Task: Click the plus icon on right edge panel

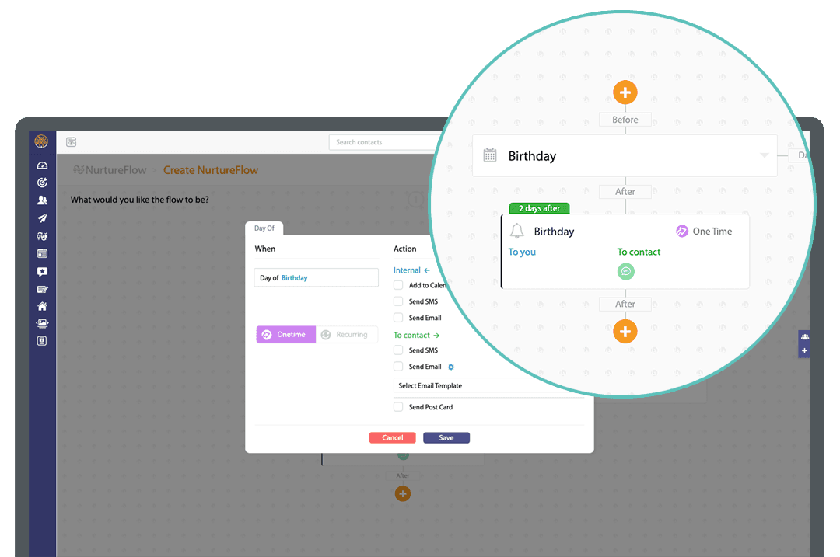Action: [x=805, y=351]
